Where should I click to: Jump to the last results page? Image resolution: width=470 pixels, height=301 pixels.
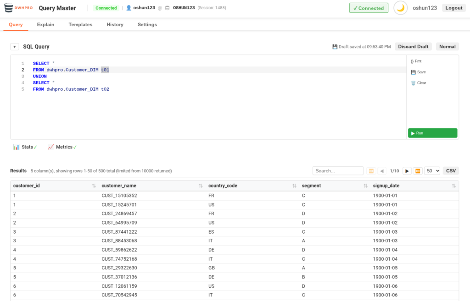pos(418,171)
